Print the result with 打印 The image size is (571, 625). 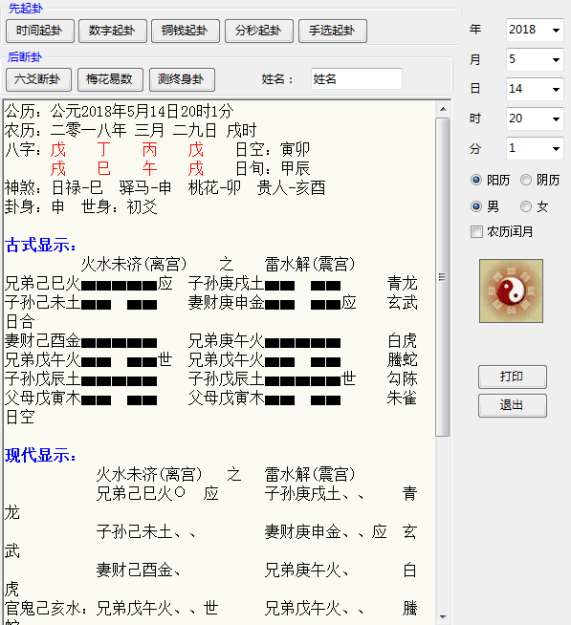513,377
